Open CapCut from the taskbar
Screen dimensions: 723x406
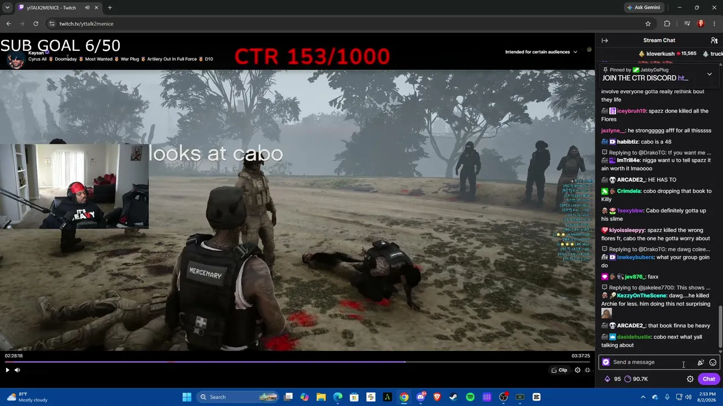pos(536,397)
